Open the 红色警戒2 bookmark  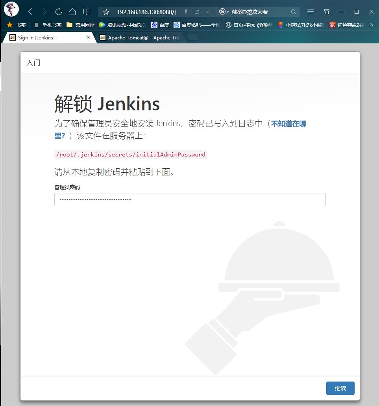click(x=347, y=25)
